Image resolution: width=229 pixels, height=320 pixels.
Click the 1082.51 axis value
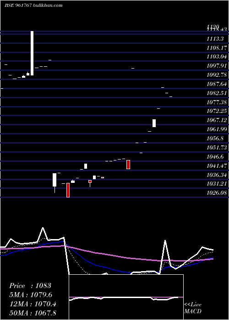pos(217,93)
